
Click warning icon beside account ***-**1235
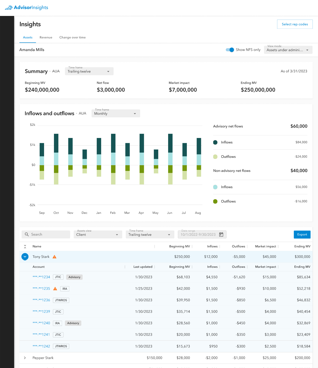click(55, 289)
